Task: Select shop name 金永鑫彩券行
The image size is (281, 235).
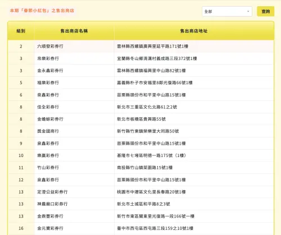Action: 50,71
